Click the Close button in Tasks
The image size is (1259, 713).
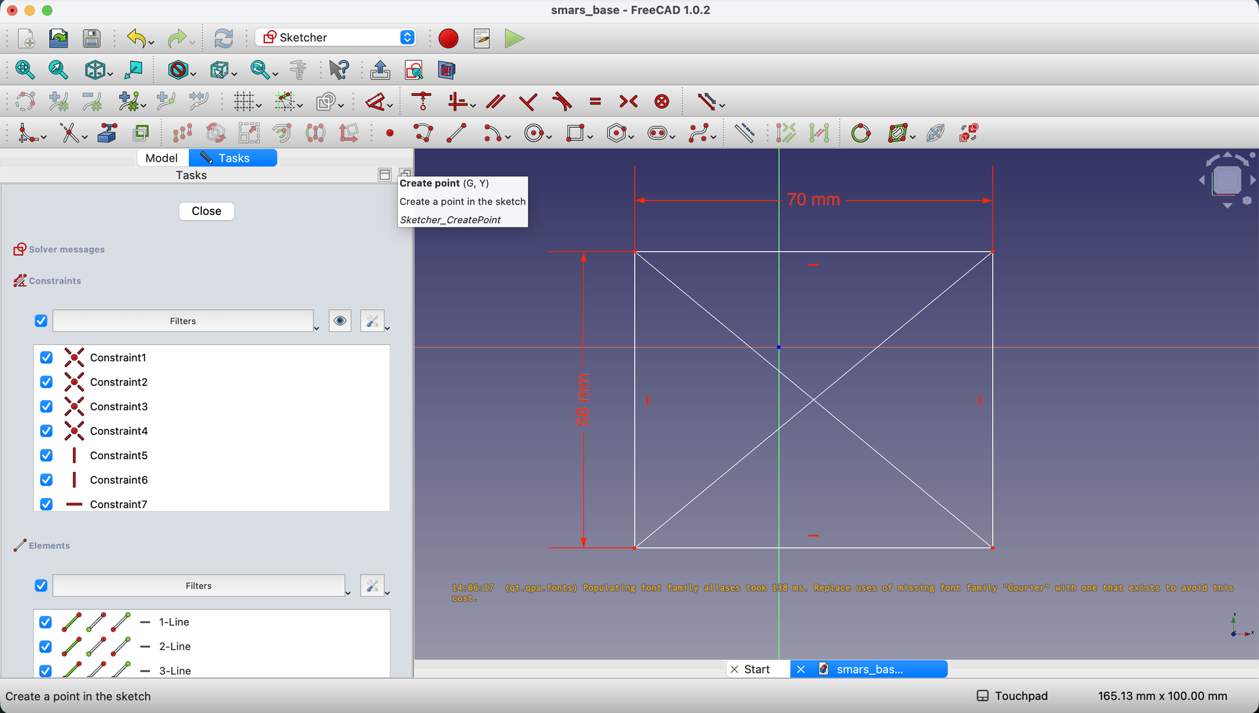[207, 211]
